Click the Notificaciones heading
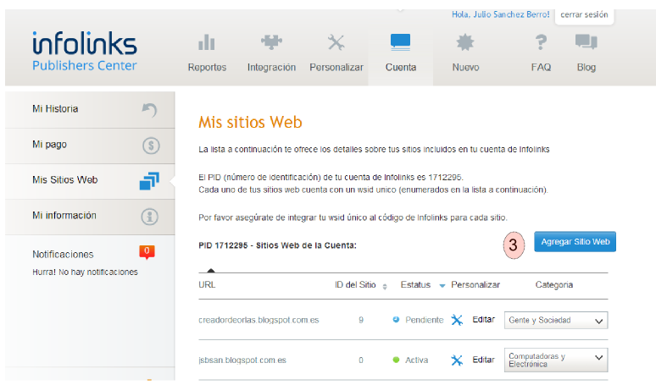 (63, 255)
